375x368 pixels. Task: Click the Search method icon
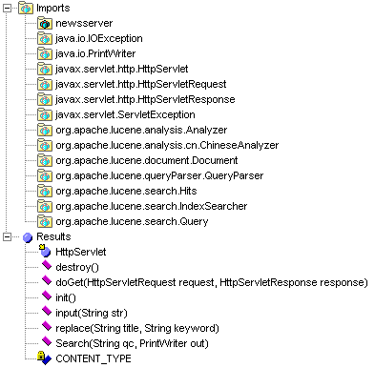pyautogui.click(x=47, y=341)
